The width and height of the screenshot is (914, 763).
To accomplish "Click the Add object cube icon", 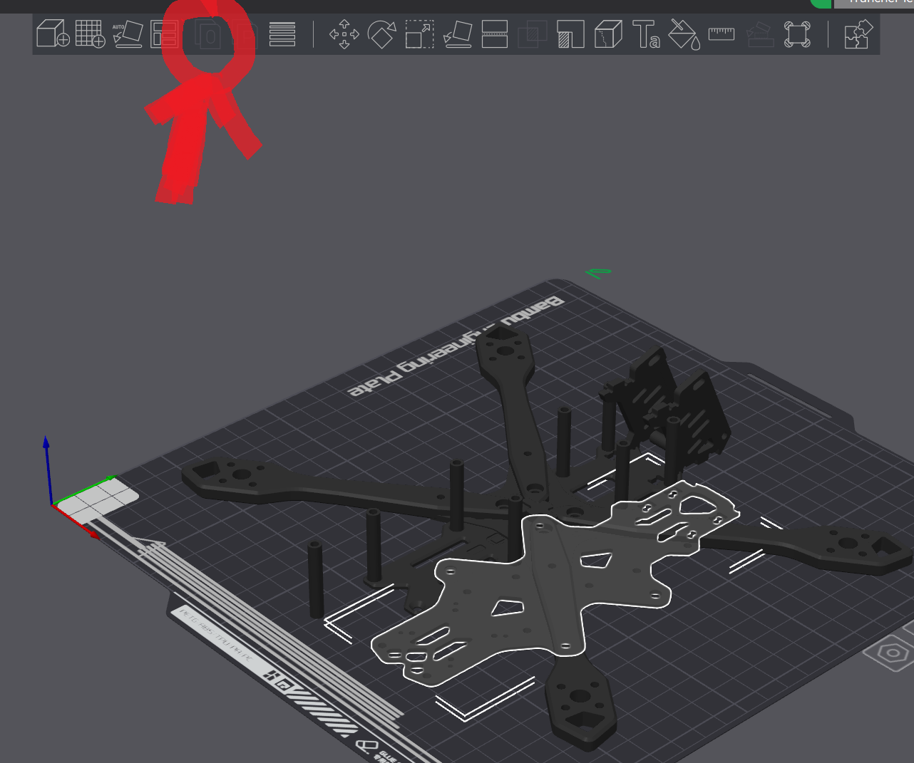I will [x=53, y=33].
